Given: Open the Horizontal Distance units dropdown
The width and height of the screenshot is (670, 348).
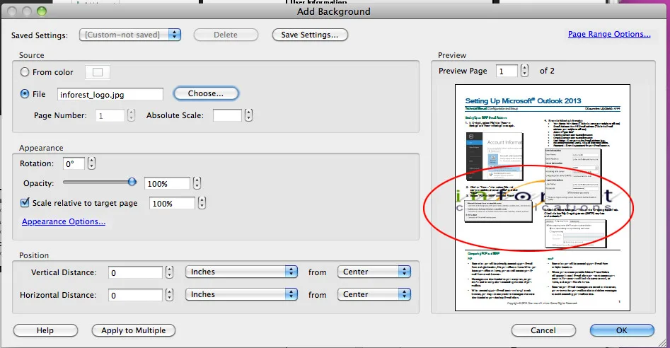Looking at the screenshot, I should (x=241, y=294).
